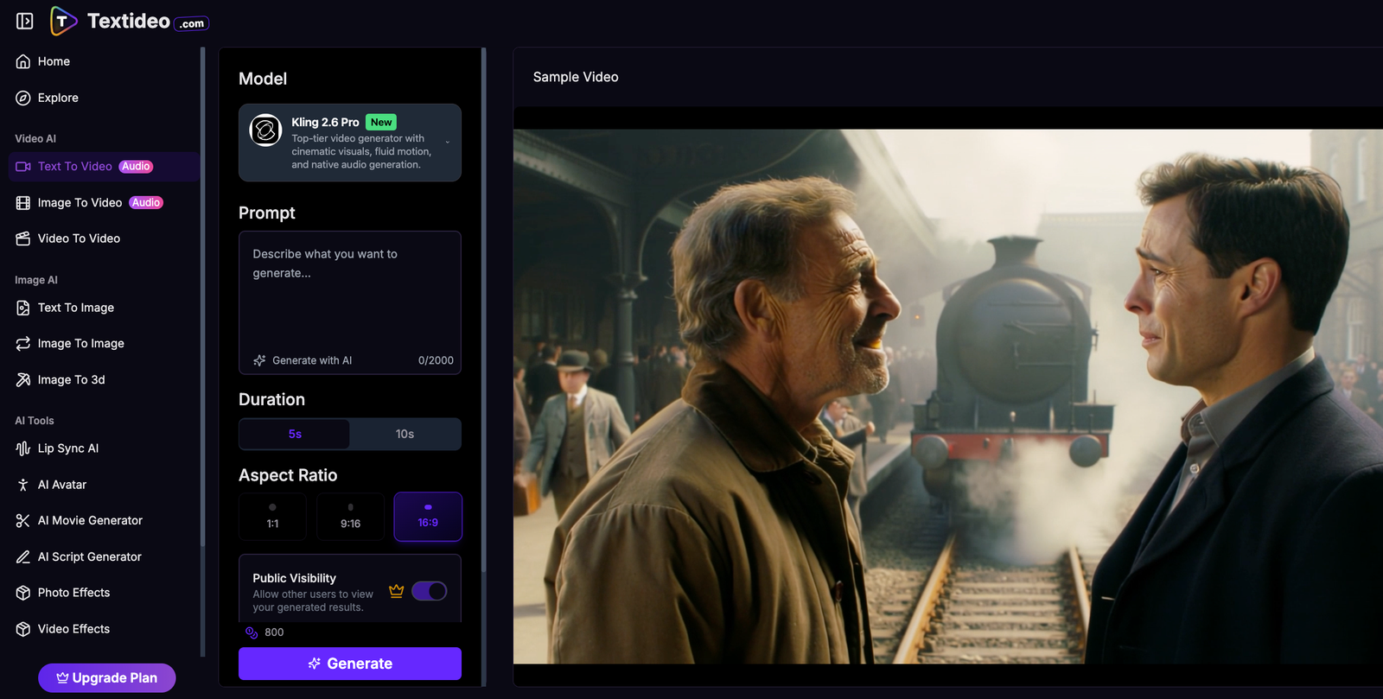Click the credits coin icon next to 800

252,632
